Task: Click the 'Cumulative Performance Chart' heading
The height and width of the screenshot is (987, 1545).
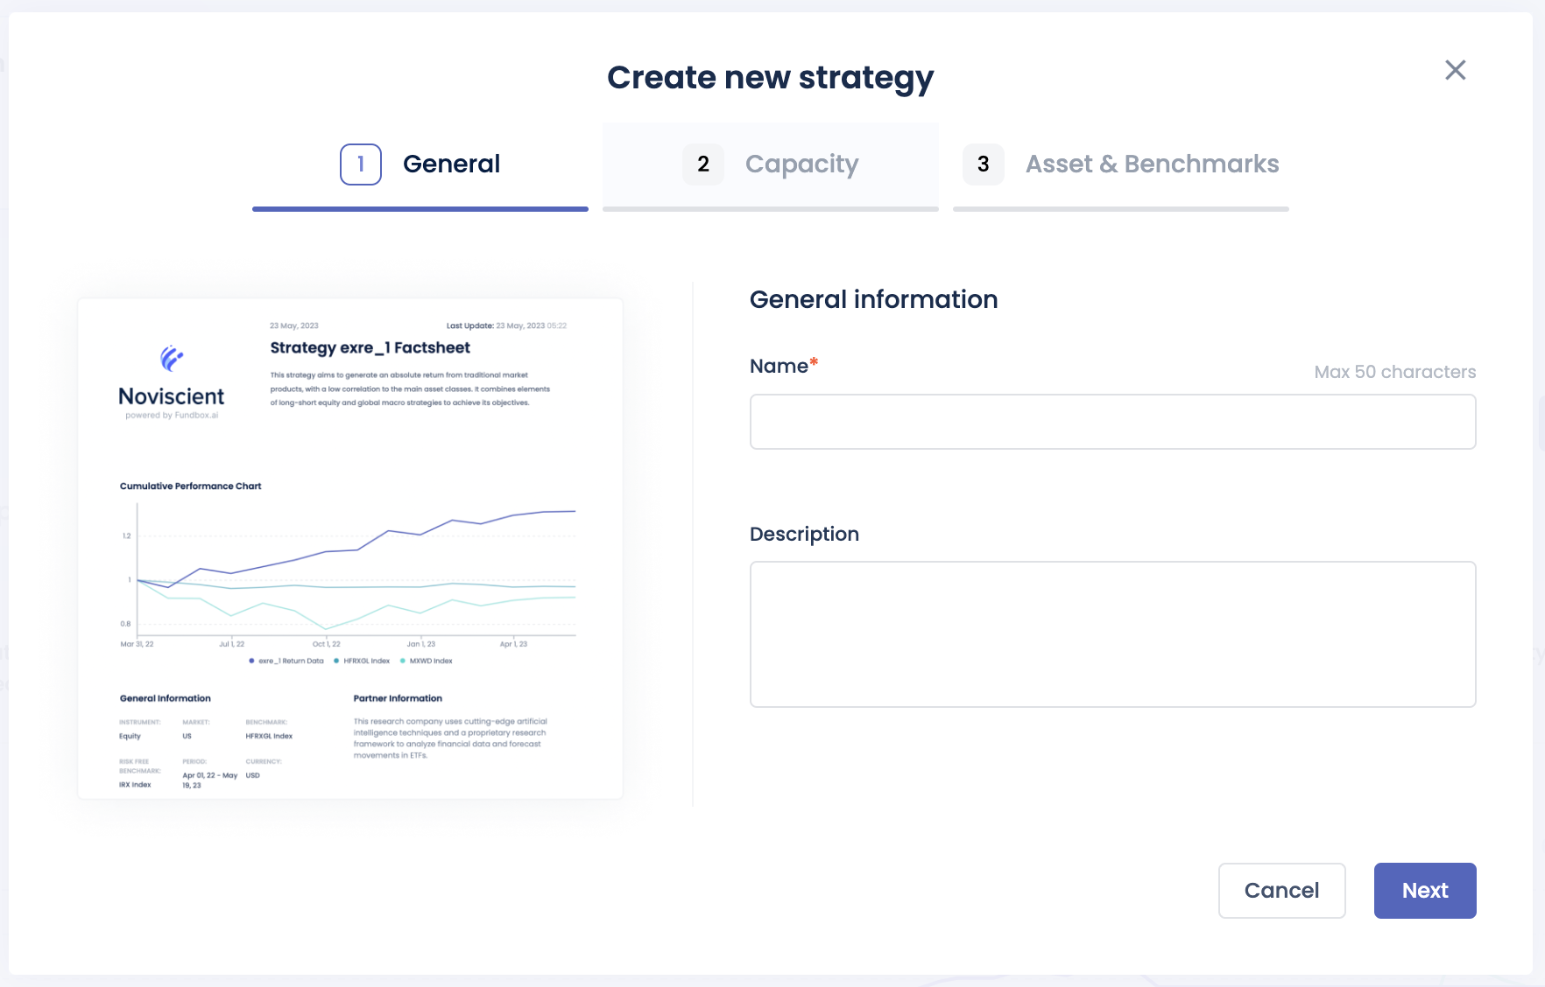Action: (x=190, y=486)
